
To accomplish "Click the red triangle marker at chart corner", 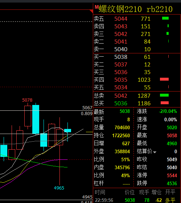I will pyautogui.click(x=91, y=11).
